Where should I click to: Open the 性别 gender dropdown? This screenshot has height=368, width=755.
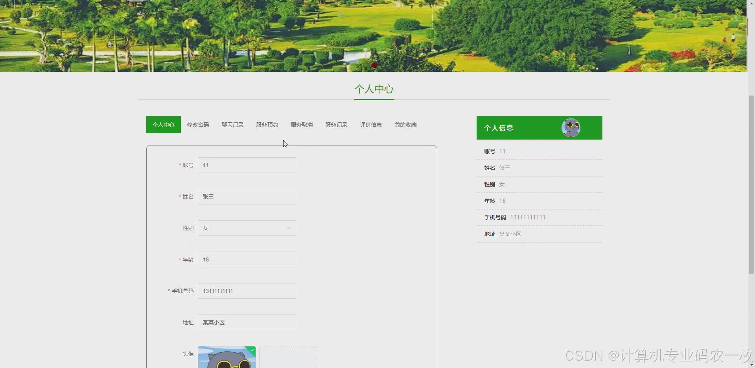click(x=247, y=228)
